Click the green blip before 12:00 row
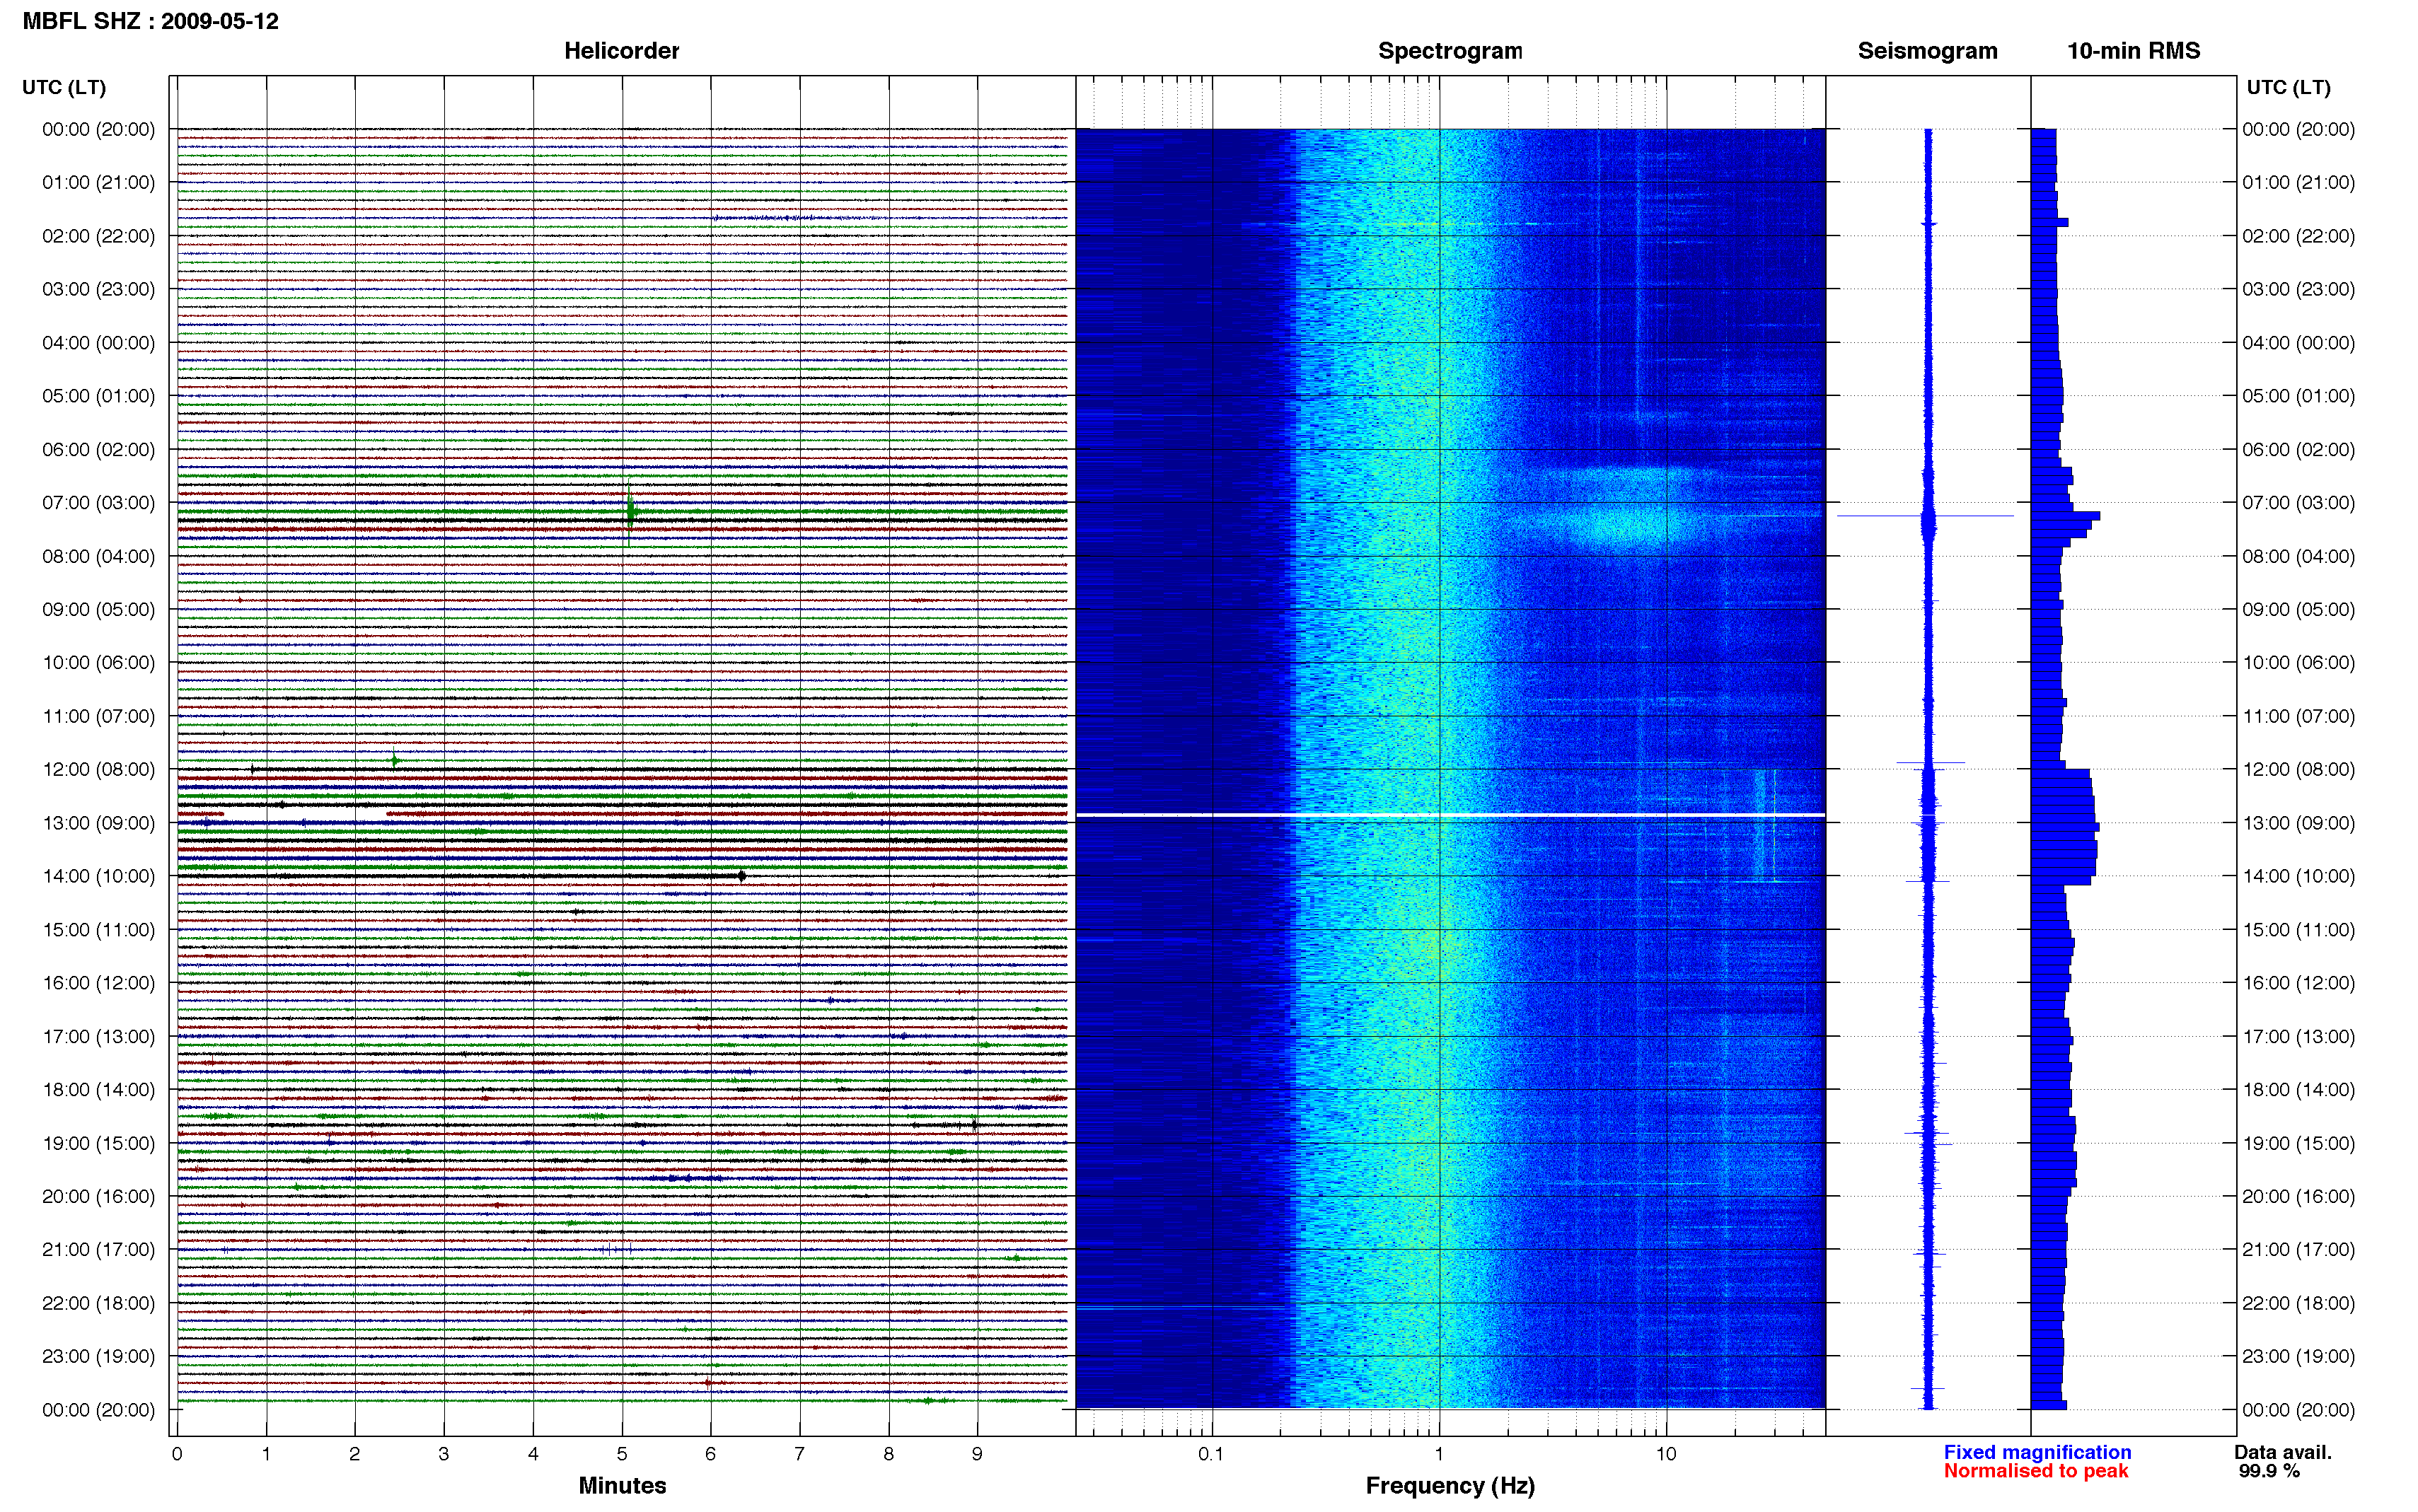 click(395, 761)
